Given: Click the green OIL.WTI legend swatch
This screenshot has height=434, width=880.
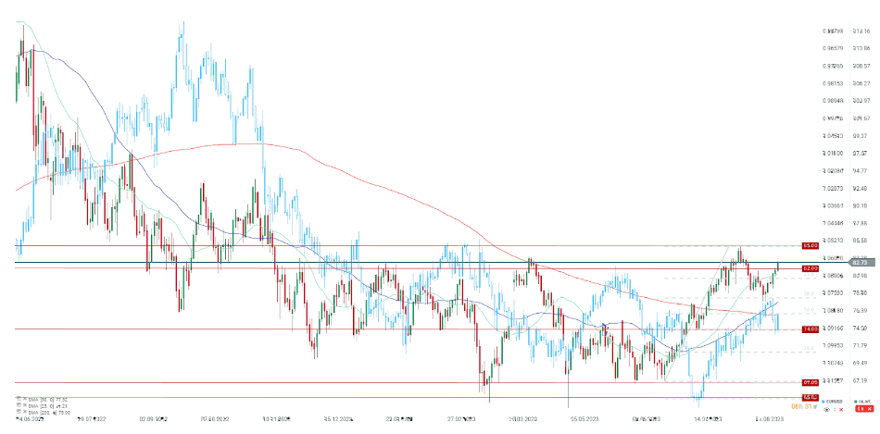Looking at the screenshot, I should click(x=855, y=402).
